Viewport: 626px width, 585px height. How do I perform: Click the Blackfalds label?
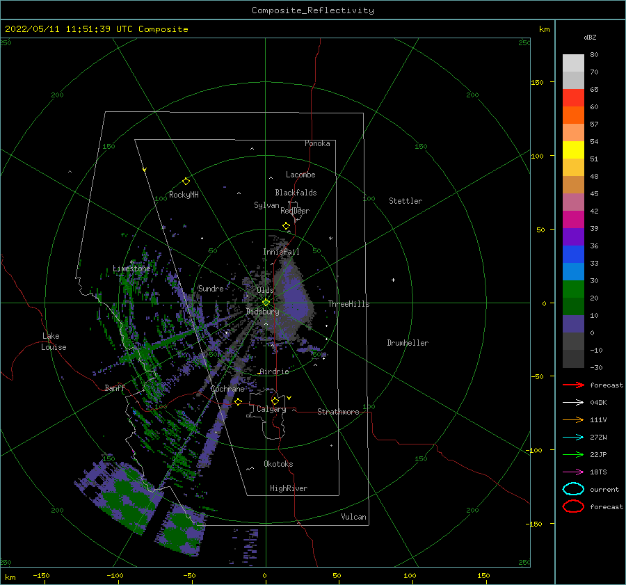pos(296,193)
